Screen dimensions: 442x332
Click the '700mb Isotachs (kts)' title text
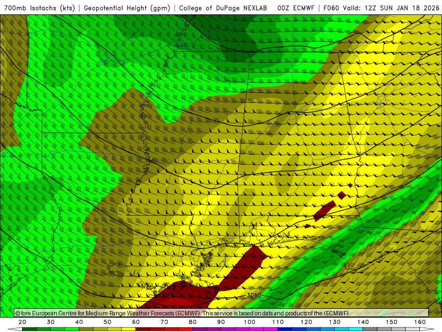[39, 8]
